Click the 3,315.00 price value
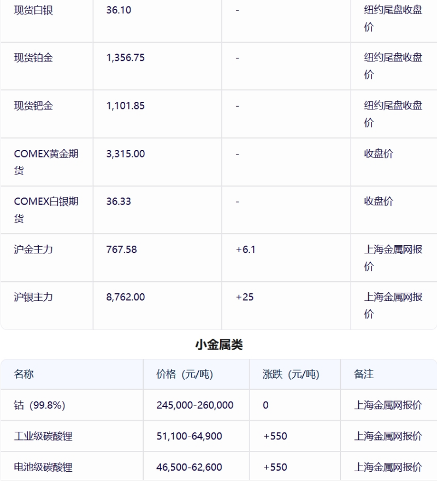Screen dimensions: 437x481 tap(125, 154)
